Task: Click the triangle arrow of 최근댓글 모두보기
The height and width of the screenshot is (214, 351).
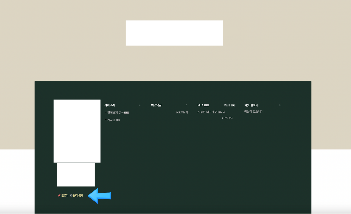Action: coord(177,112)
